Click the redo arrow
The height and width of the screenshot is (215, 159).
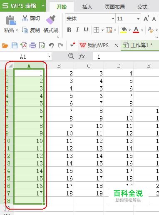(x=60, y=45)
